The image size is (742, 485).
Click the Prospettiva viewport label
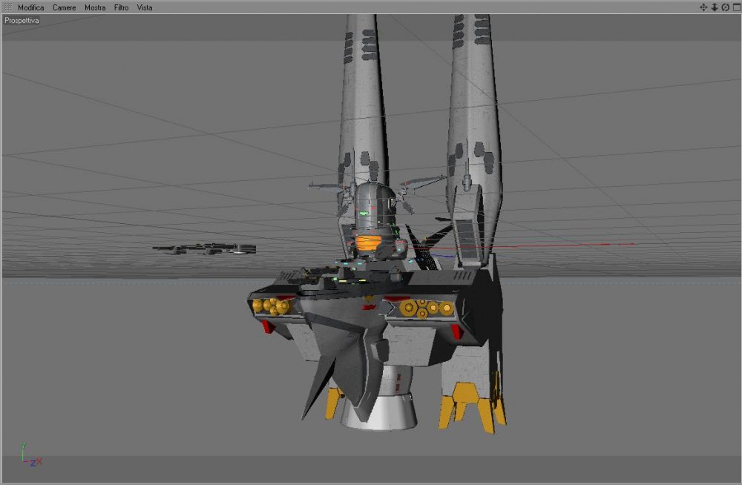click(22, 20)
